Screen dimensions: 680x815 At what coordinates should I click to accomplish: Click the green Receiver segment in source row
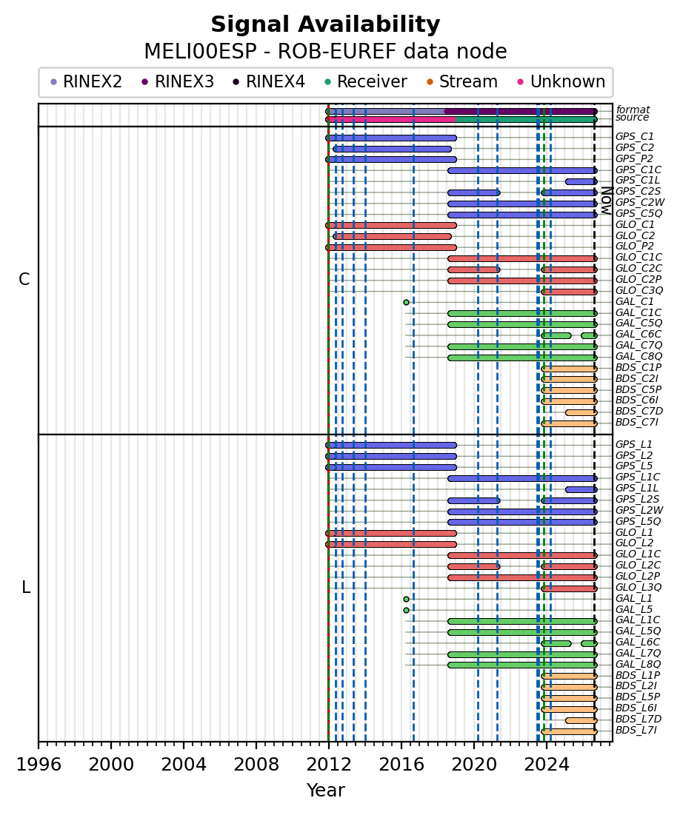527,119
